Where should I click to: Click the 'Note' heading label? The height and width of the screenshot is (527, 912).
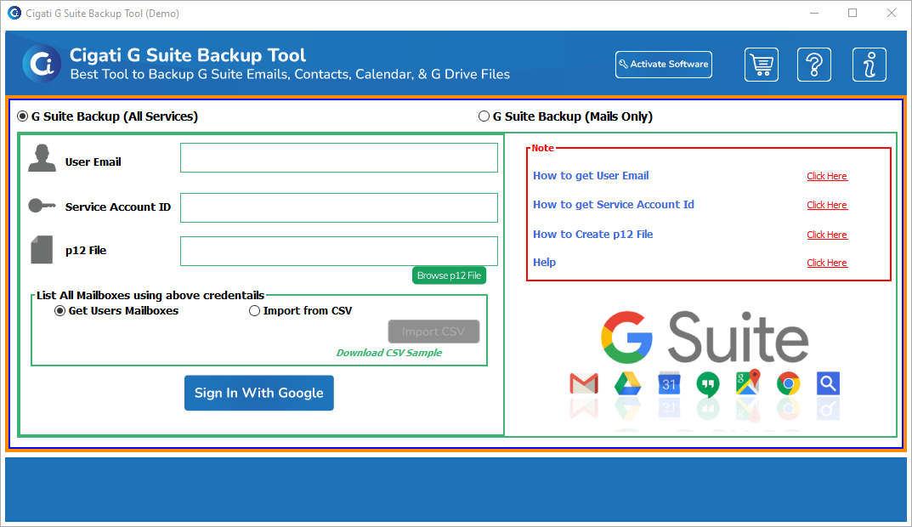[542, 149]
